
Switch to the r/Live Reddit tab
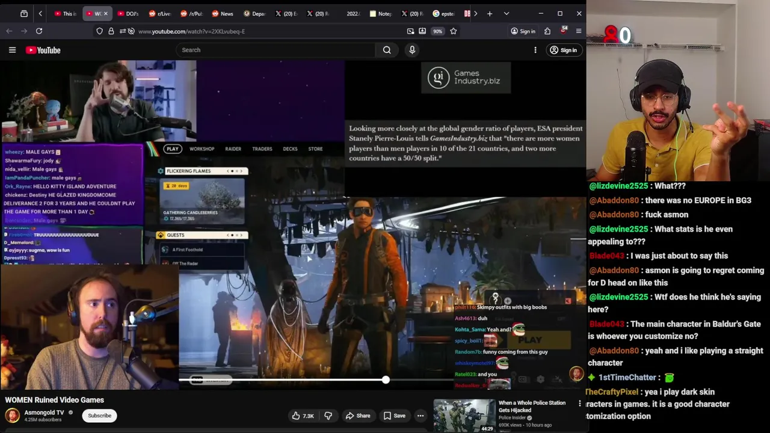[x=159, y=13]
